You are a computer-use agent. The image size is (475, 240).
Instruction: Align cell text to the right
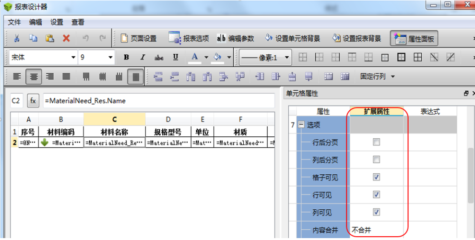click(50, 76)
